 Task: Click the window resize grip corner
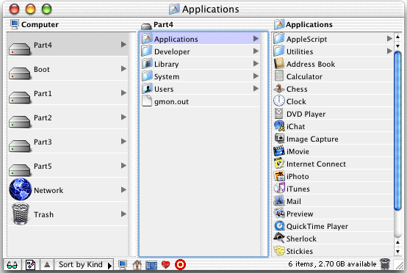point(399,265)
